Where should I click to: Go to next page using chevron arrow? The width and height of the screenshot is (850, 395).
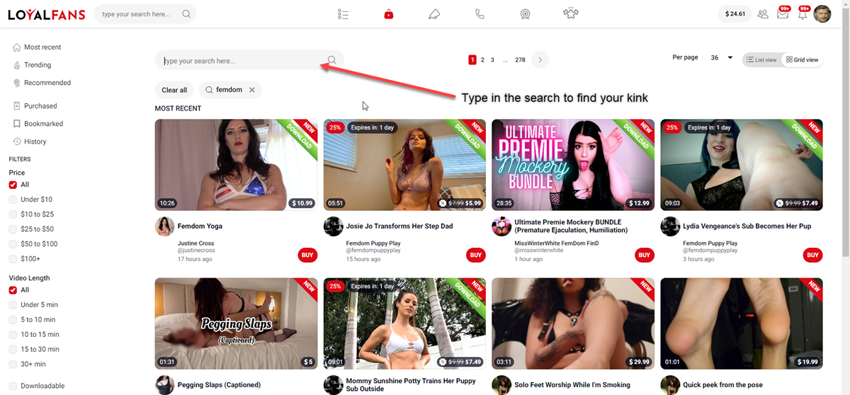[540, 60]
